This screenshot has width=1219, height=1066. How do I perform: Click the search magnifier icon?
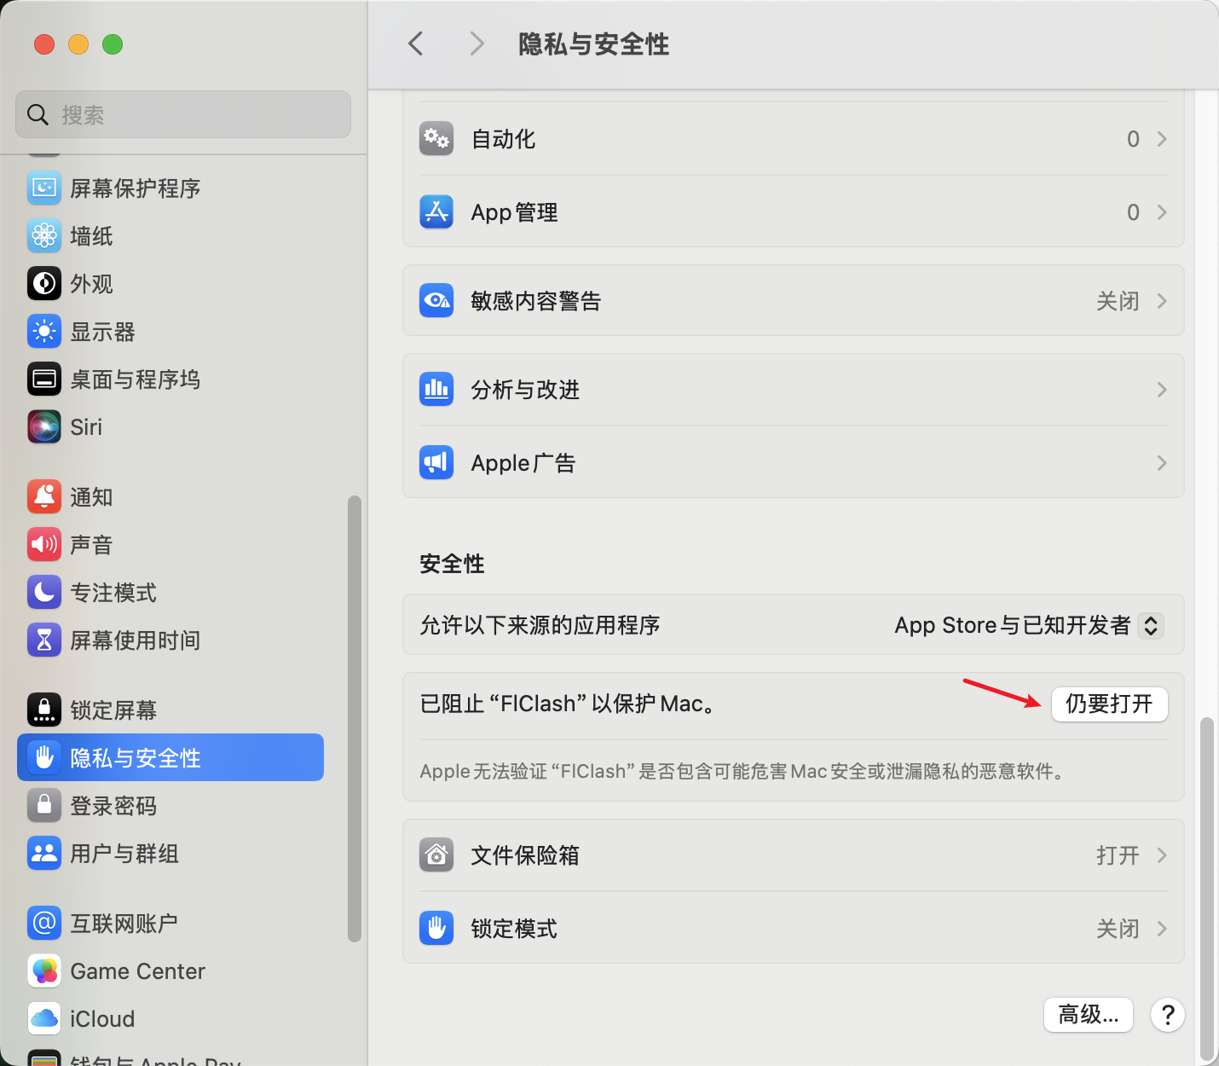[x=38, y=115]
